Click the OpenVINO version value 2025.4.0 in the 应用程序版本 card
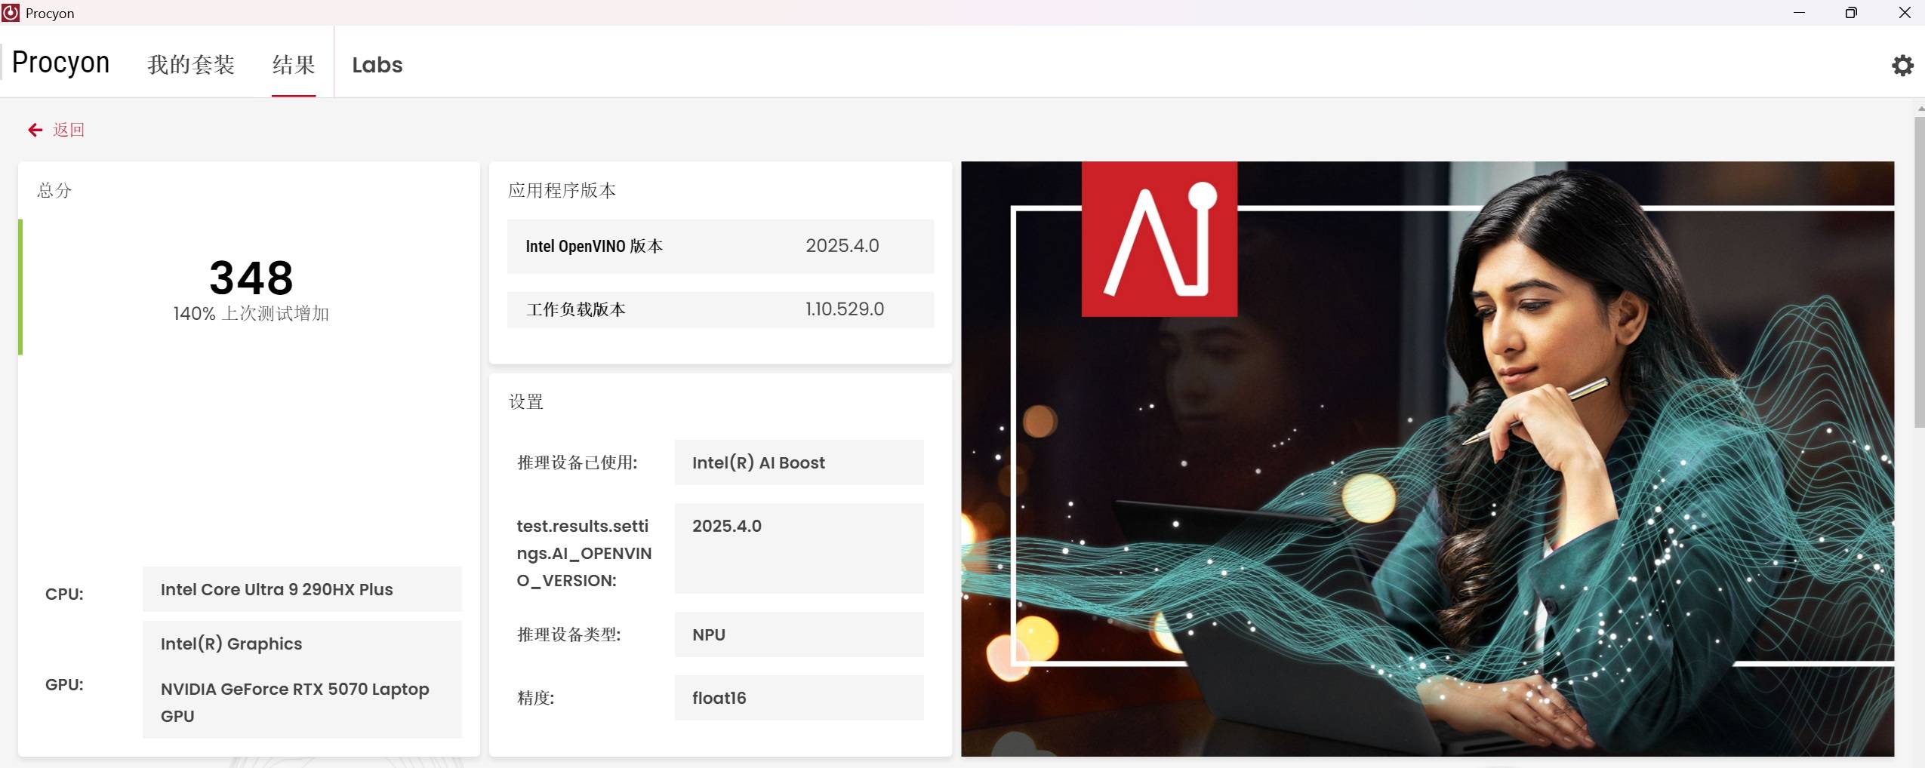 tap(842, 246)
